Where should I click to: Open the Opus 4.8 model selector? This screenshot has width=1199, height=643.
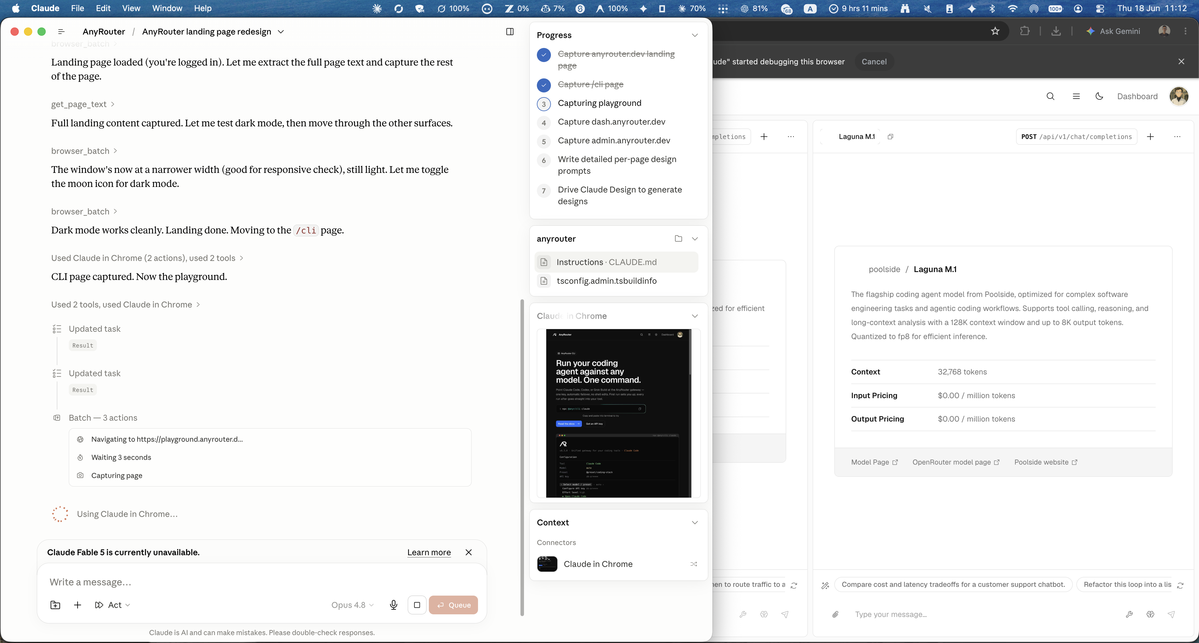pyautogui.click(x=352, y=605)
